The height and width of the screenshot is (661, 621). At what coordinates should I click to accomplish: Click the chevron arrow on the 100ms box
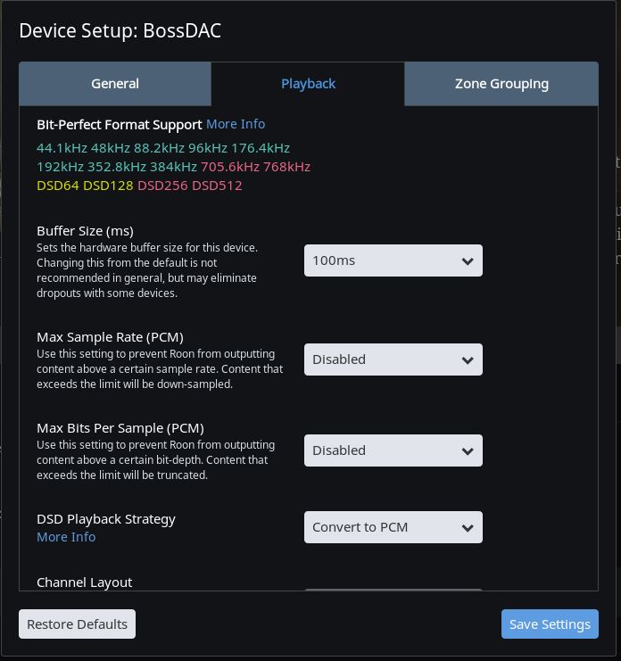pyautogui.click(x=467, y=261)
